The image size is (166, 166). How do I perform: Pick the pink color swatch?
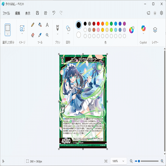pyautogui.click(x=98, y=30)
